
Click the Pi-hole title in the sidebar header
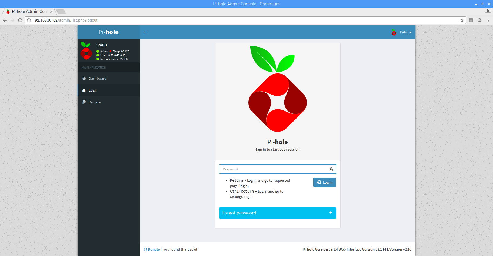pyautogui.click(x=109, y=32)
